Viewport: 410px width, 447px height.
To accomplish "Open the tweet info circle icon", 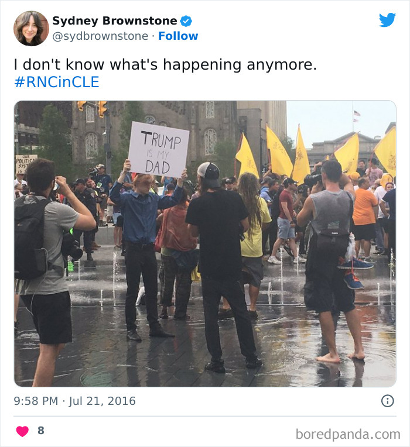I will coord(388,401).
